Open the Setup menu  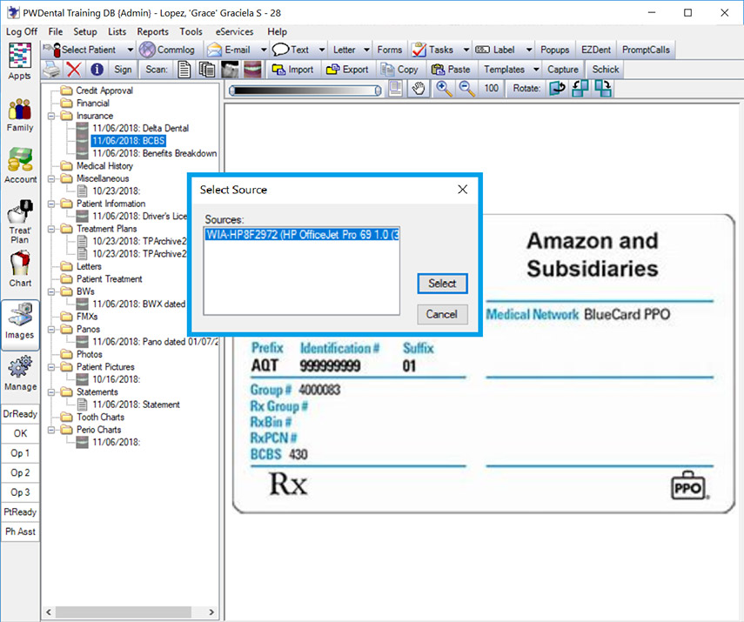pyautogui.click(x=85, y=32)
